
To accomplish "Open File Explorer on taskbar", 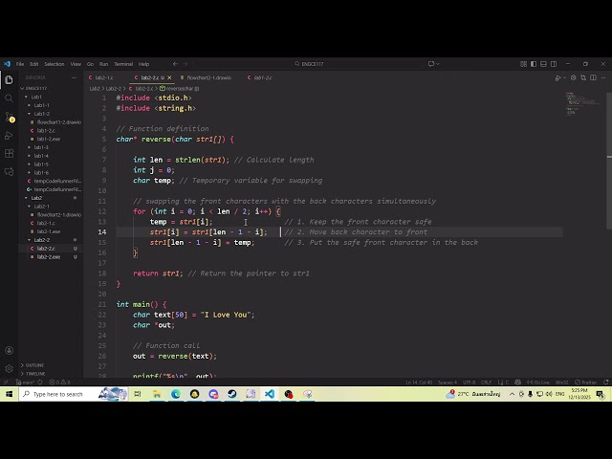I will [x=157, y=394].
